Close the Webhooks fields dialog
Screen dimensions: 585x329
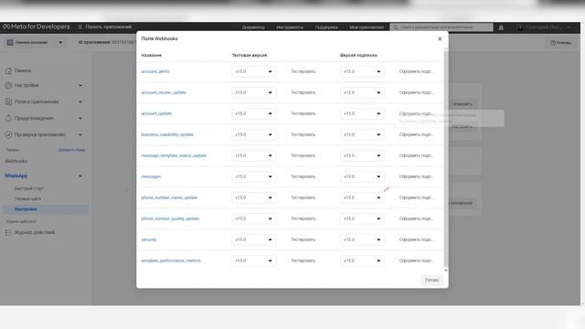coord(440,38)
